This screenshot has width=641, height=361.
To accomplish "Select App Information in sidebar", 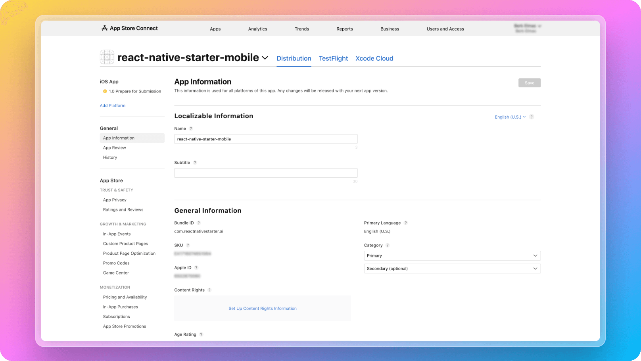I will coord(132,138).
